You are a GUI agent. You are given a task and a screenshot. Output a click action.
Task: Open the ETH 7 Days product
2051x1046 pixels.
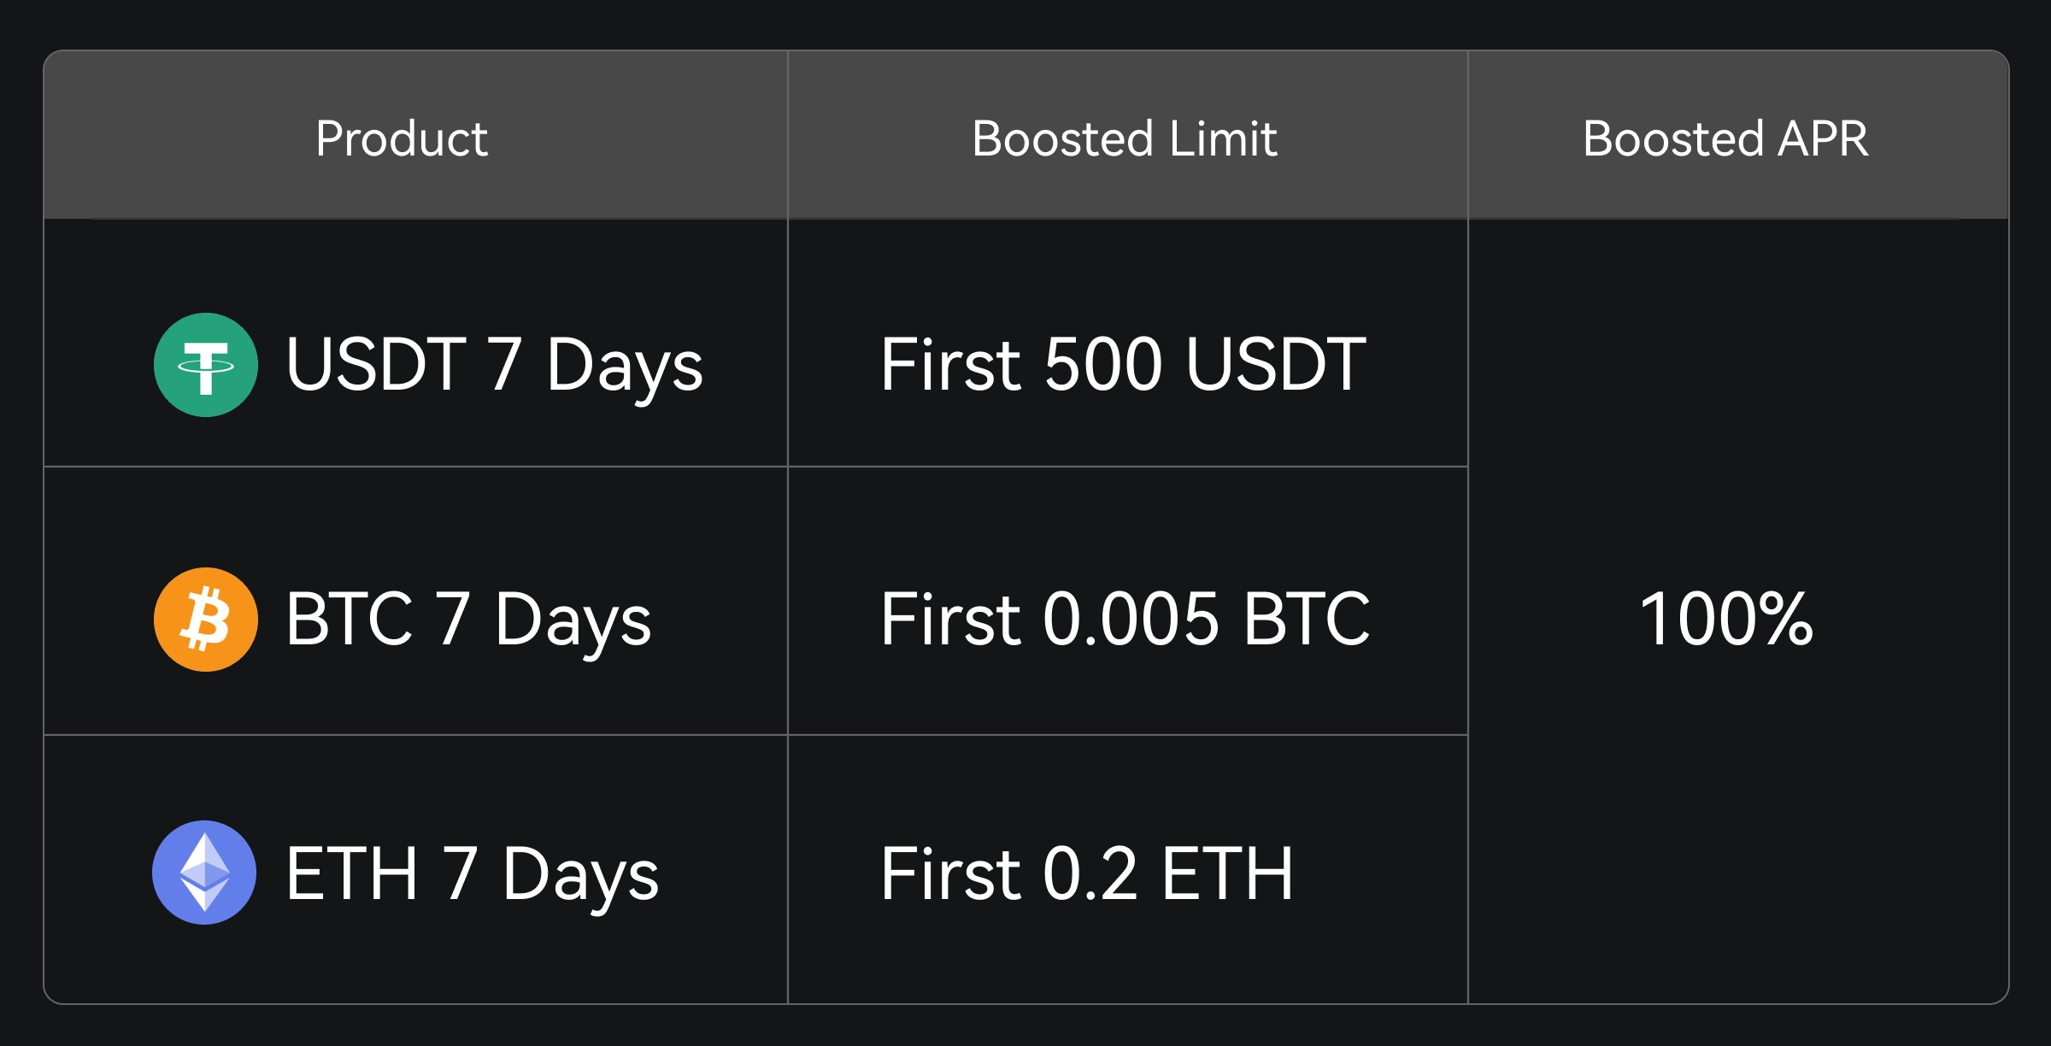click(x=472, y=873)
